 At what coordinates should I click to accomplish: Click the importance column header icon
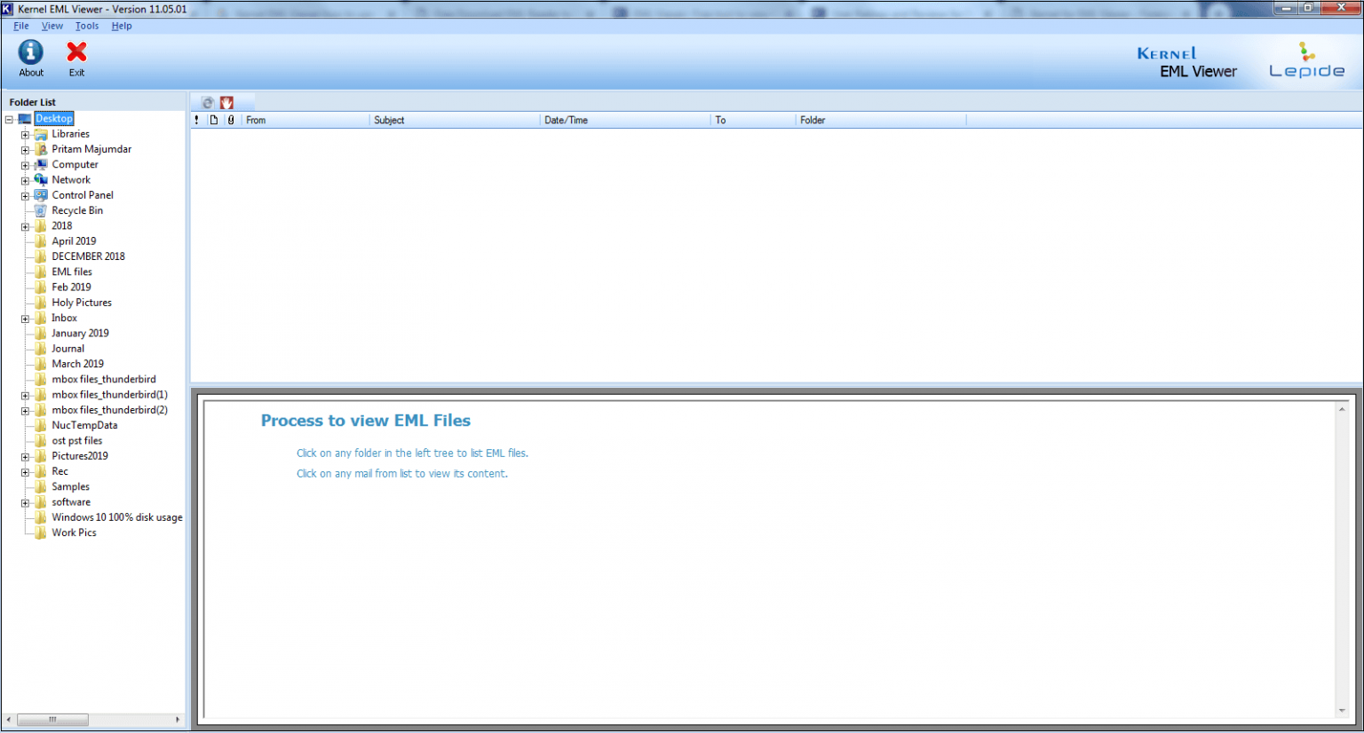(196, 119)
